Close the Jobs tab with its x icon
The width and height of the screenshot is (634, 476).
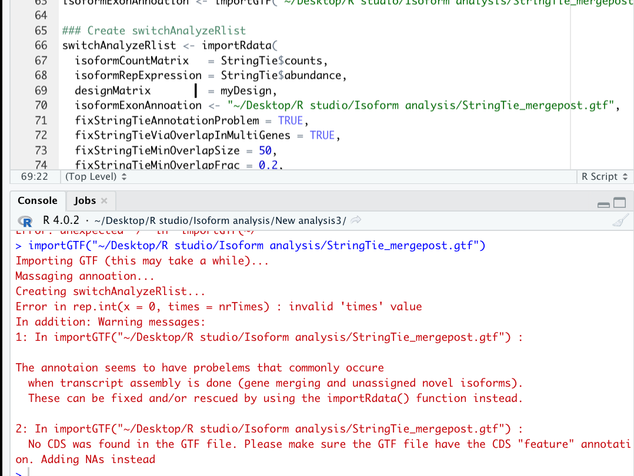click(x=105, y=200)
